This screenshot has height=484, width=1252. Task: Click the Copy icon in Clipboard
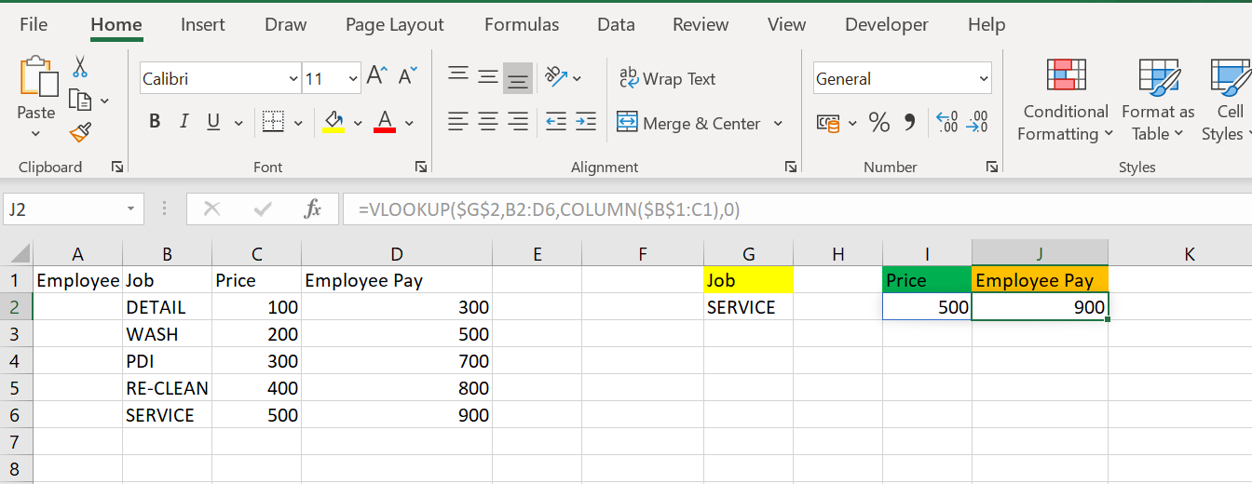[80, 100]
